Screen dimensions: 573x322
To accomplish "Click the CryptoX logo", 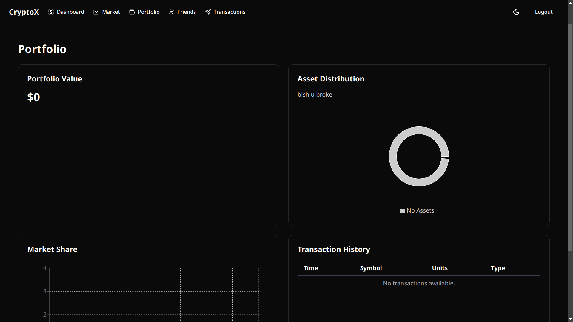I will click(24, 12).
